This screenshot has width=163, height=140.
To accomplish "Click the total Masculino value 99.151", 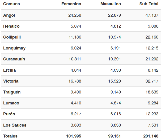I will tap(114, 136).
